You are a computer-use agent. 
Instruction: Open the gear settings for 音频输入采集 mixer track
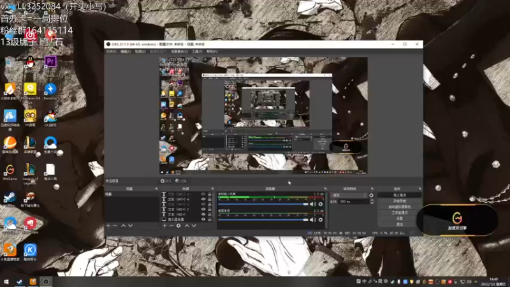coord(321,204)
